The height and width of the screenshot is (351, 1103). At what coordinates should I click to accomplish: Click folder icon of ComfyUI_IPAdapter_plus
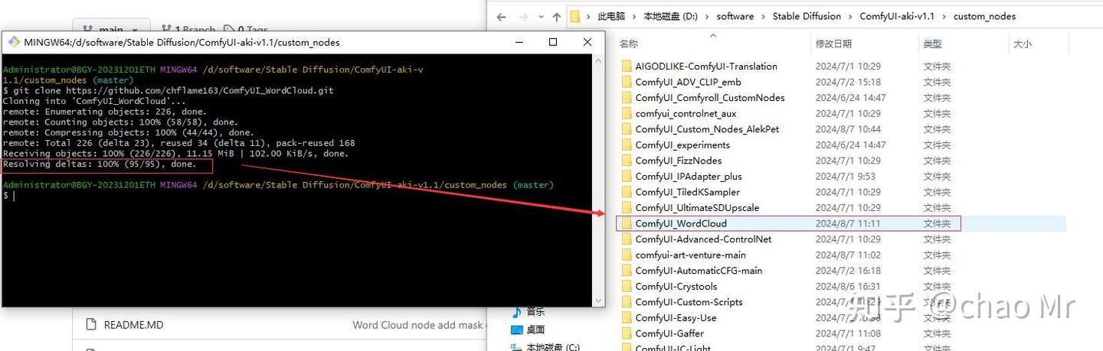tap(627, 176)
